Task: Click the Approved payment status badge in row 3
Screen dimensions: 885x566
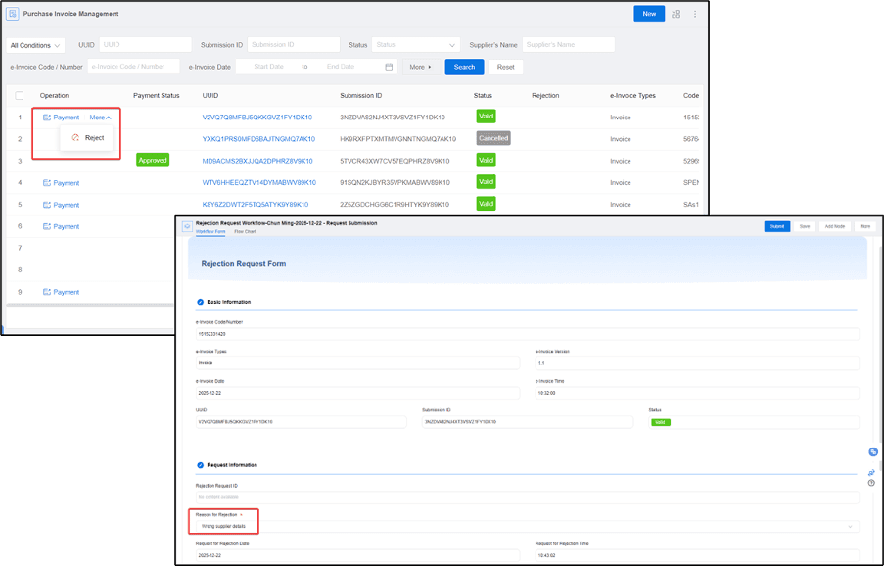Action: pos(153,161)
